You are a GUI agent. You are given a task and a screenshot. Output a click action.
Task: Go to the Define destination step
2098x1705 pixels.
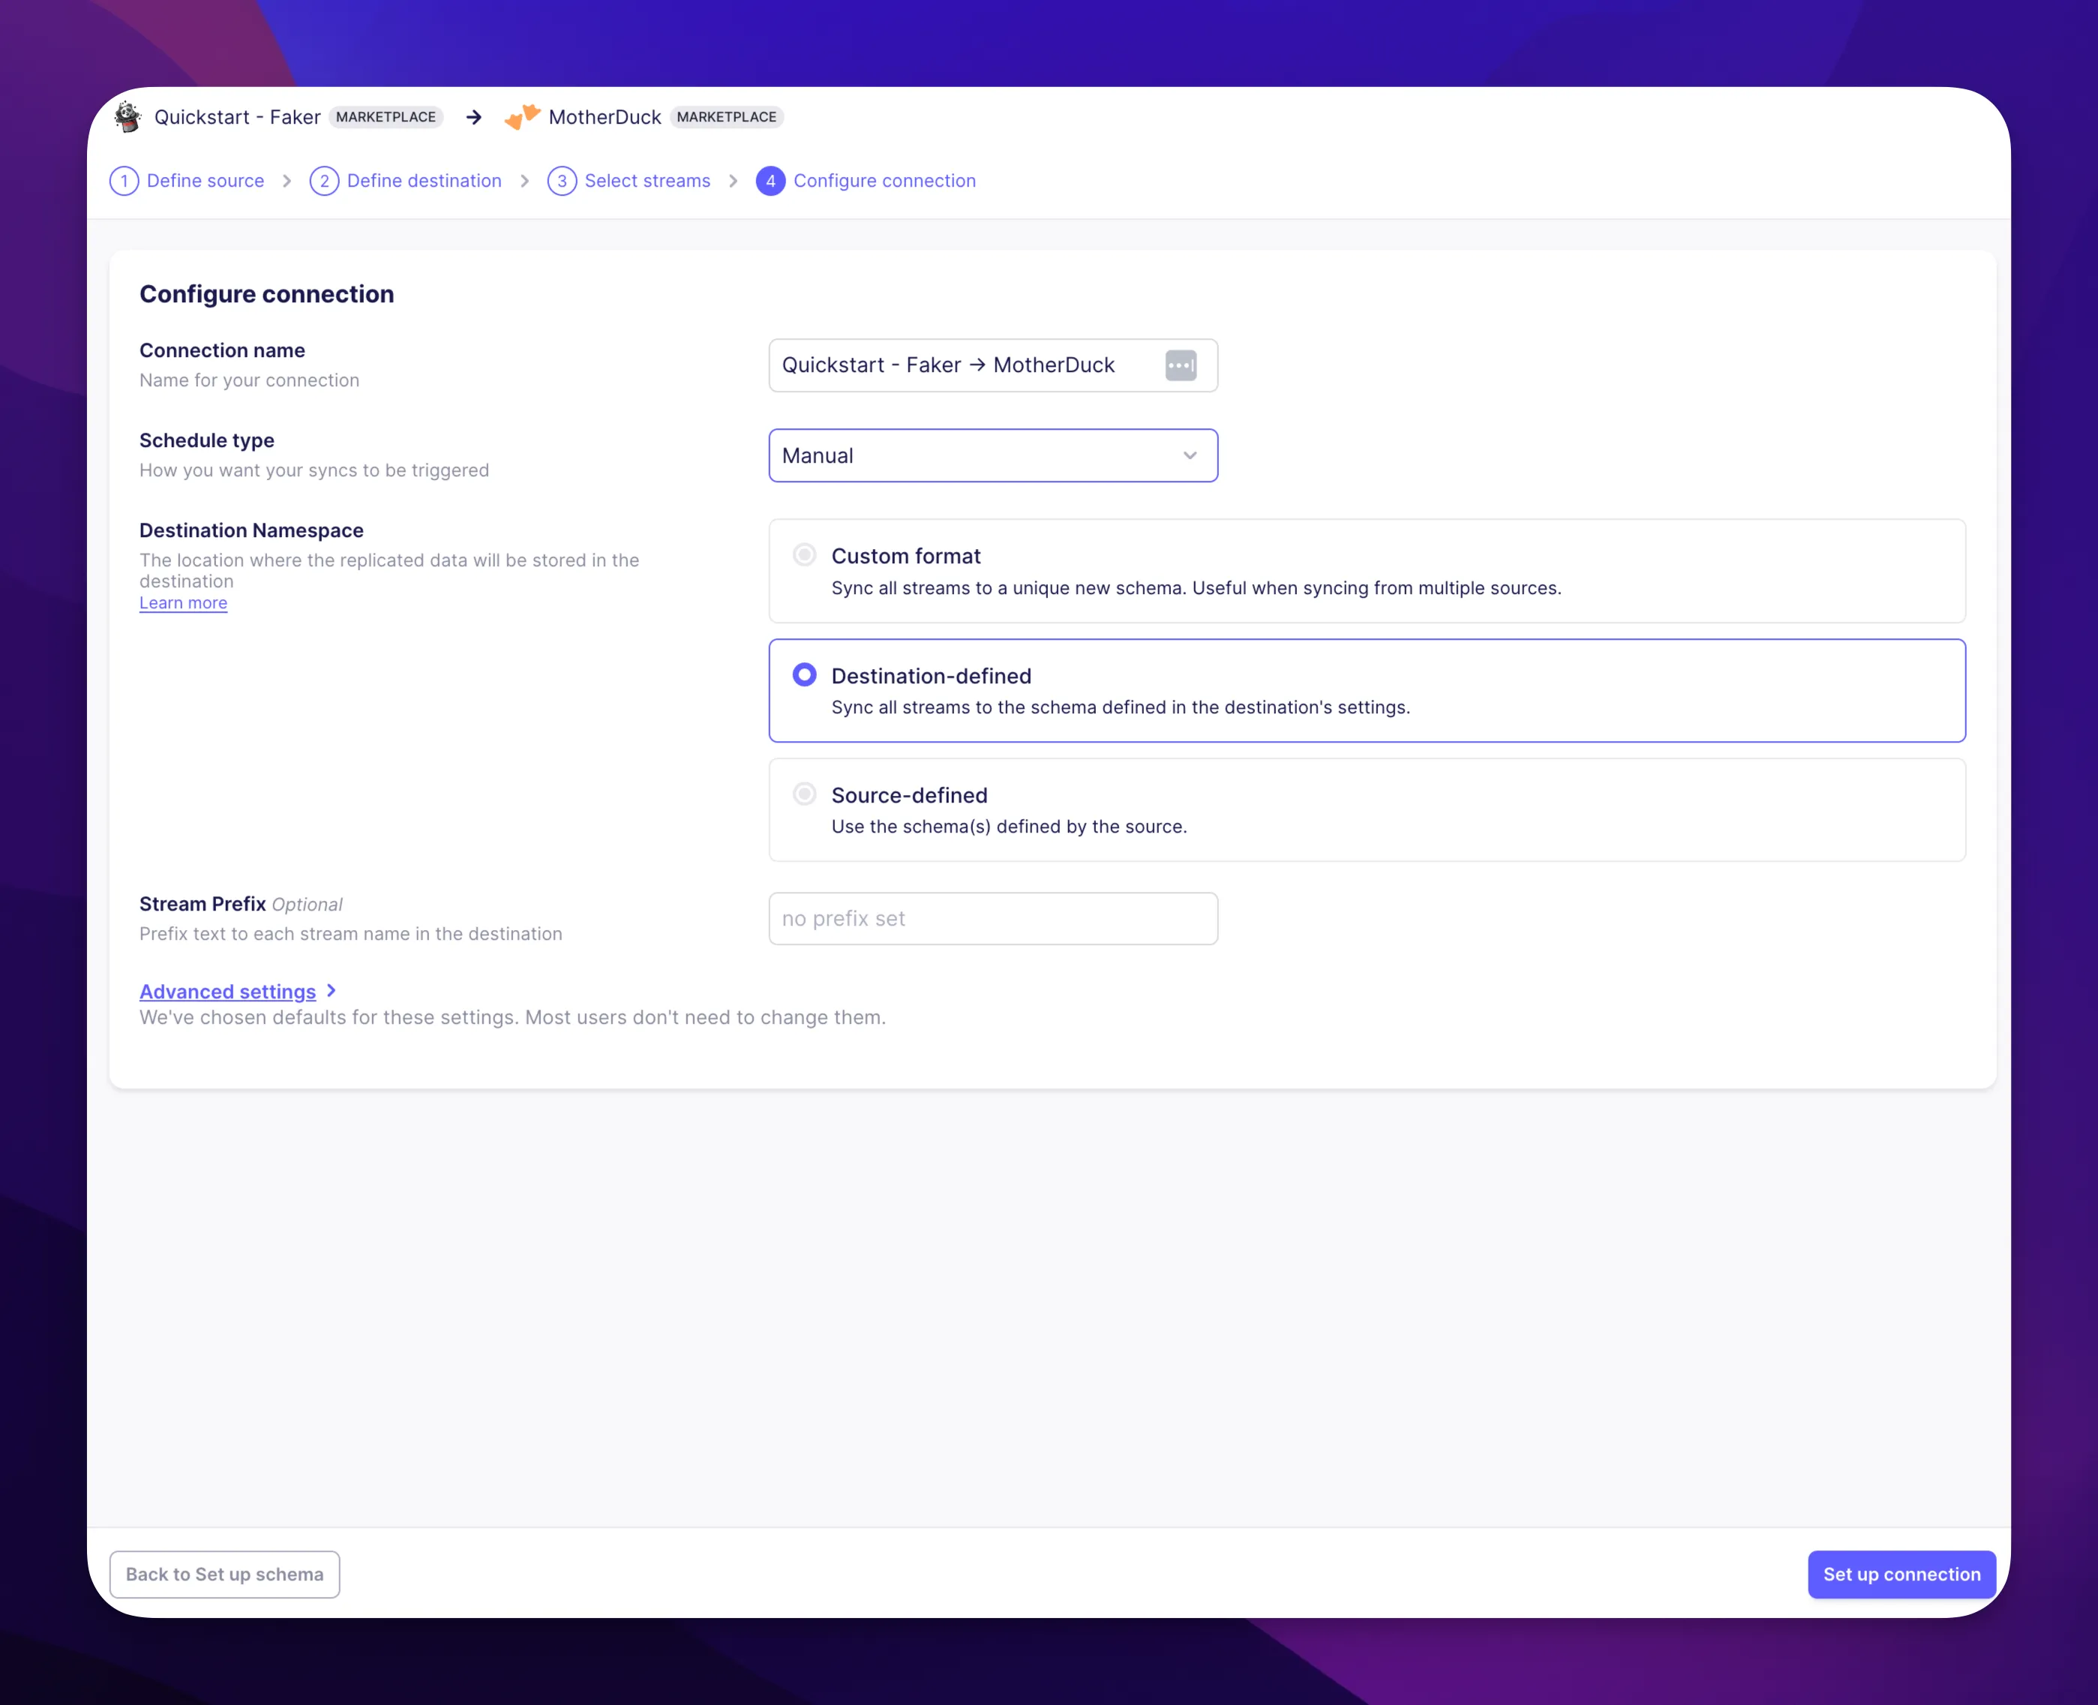(x=425, y=181)
